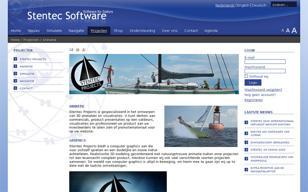Switch language to English
308x192 pixels.
click(243, 5)
